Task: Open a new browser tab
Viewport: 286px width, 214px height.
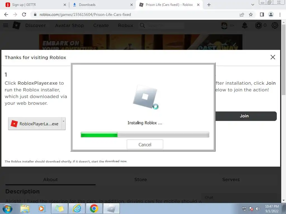Action: tap(209, 5)
